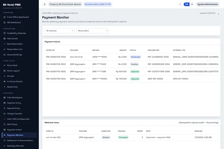Click the dark mode moon icon
224x149 pixels.
click(180, 4)
